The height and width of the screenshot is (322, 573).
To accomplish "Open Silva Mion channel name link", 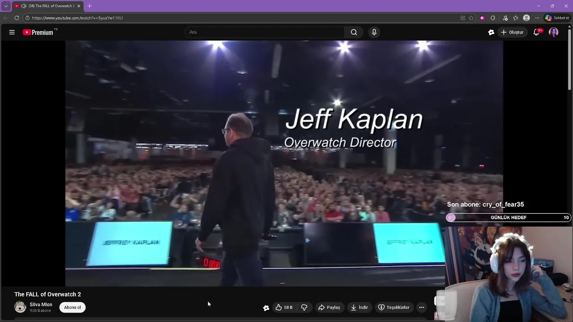I will tap(41, 305).
